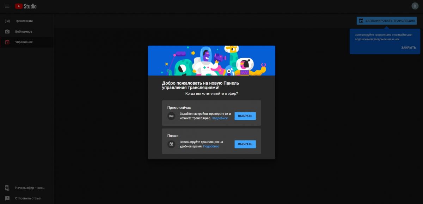Click the YouTube Studio logo

[26, 6]
